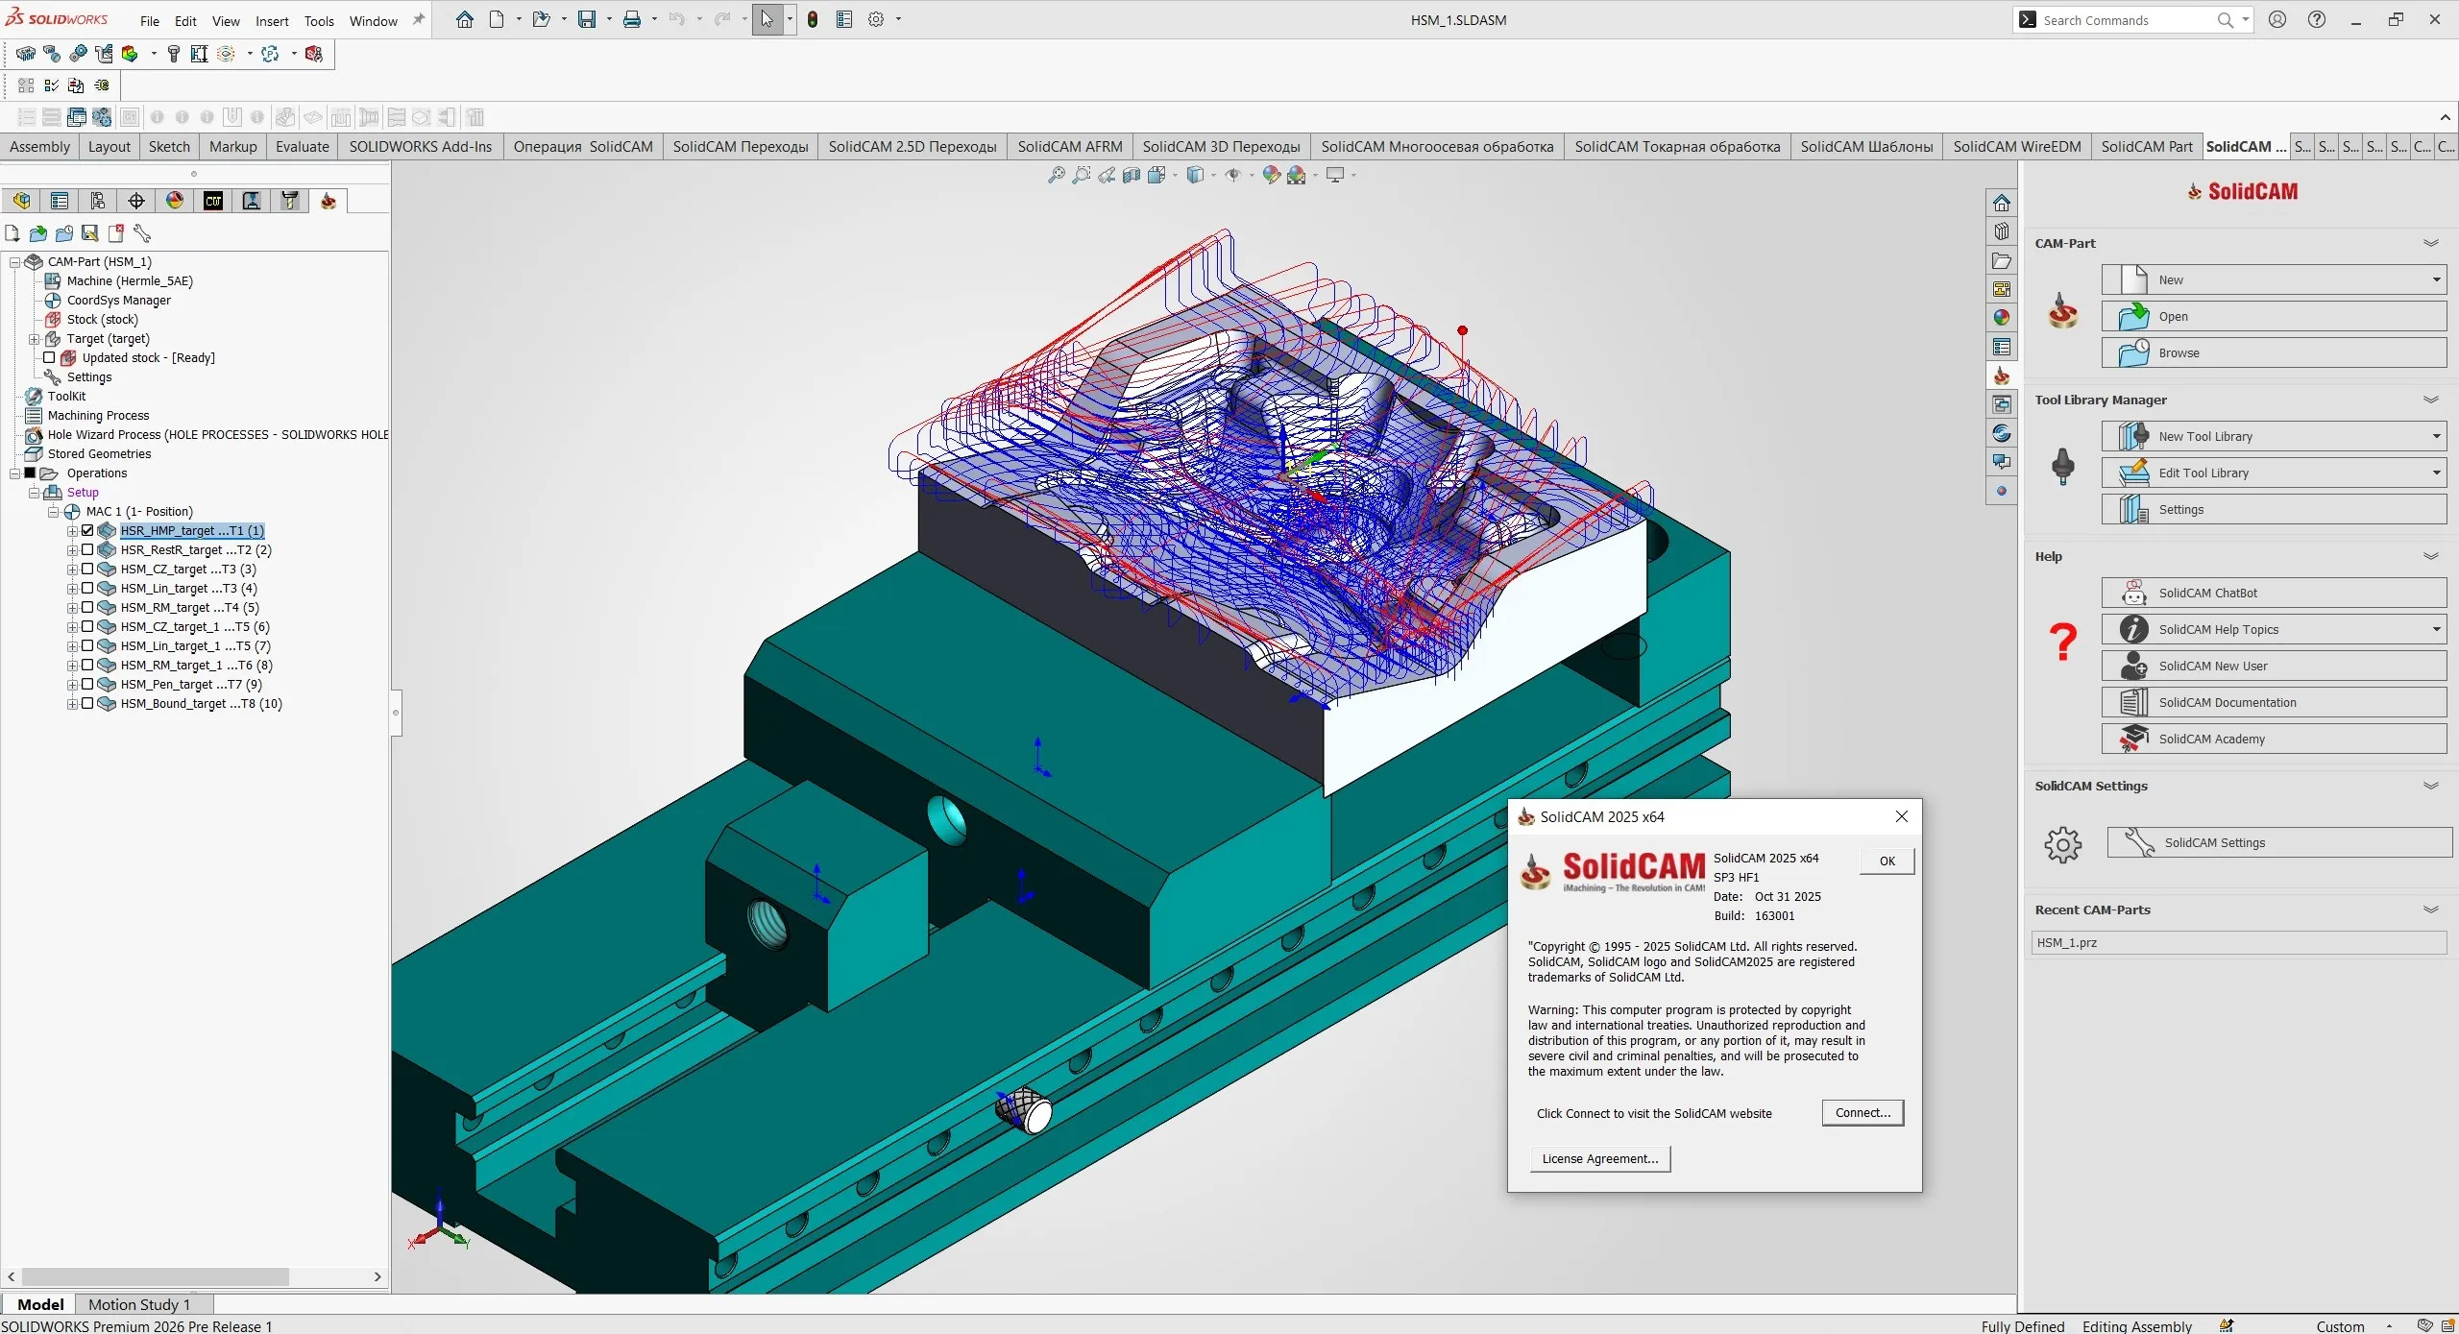Open the Appearances color sphere in task pane
This screenshot has width=2459, height=1334.
coord(2002,317)
